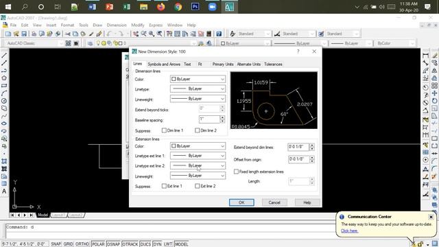Switch to Primary Units tab

(x=222, y=64)
